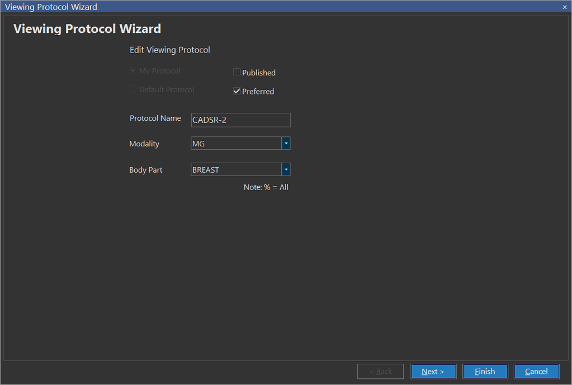The height and width of the screenshot is (385, 572).
Task: Click the BREAST value in Body Part box
Action: 235,169
